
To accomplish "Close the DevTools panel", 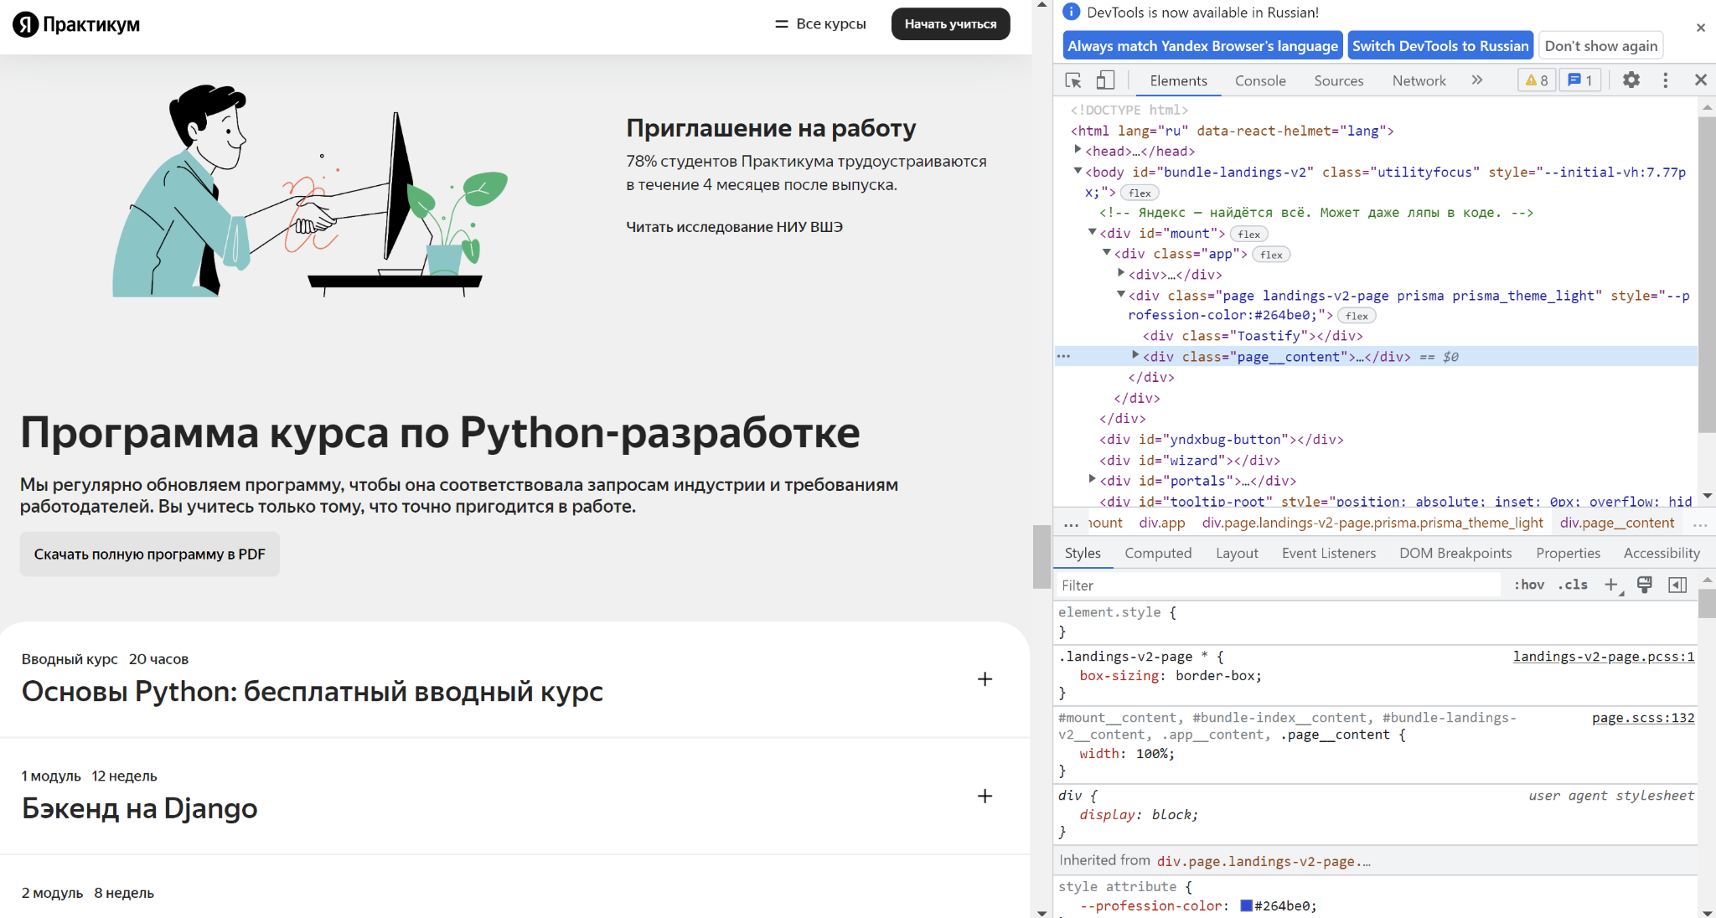I will (1700, 80).
